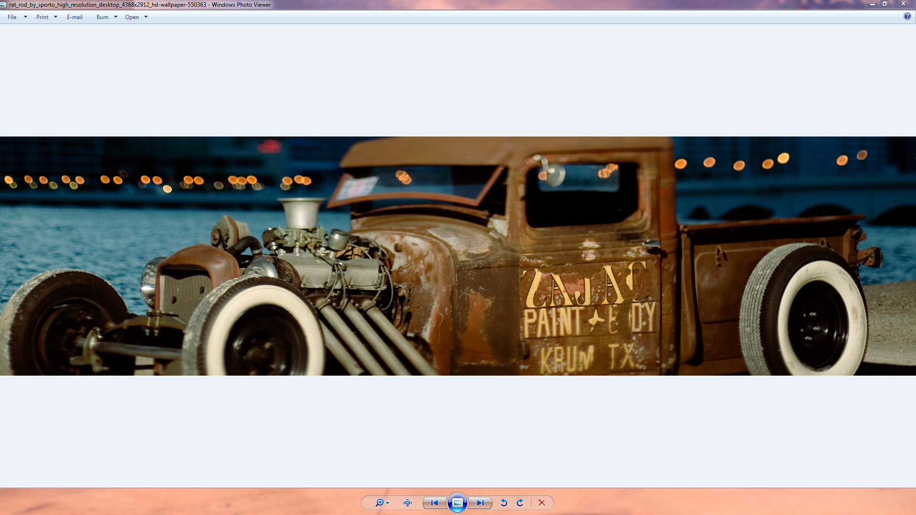Switch to actual size view
Viewport: 916px width, 515px height.
(407, 503)
